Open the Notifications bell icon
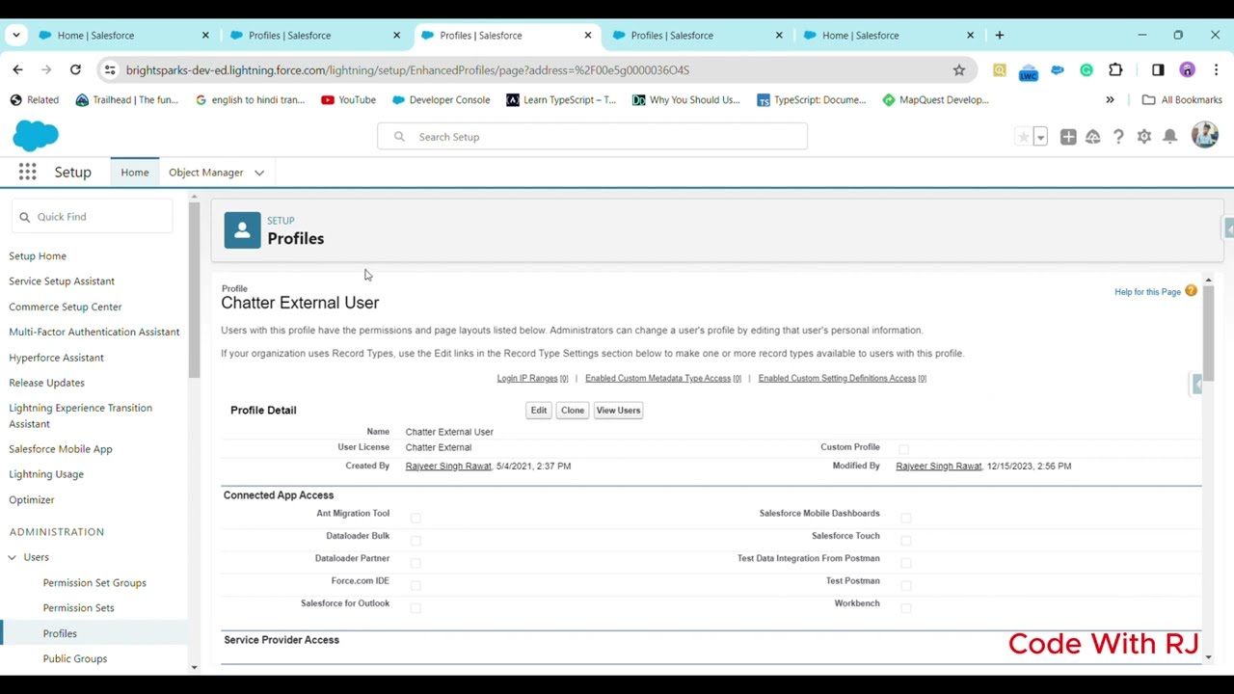The width and height of the screenshot is (1234, 694). (1169, 137)
